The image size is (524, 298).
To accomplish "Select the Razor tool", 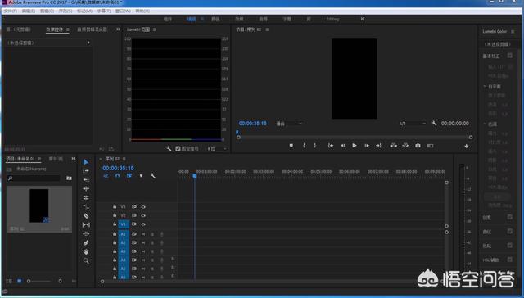I will (86, 216).
